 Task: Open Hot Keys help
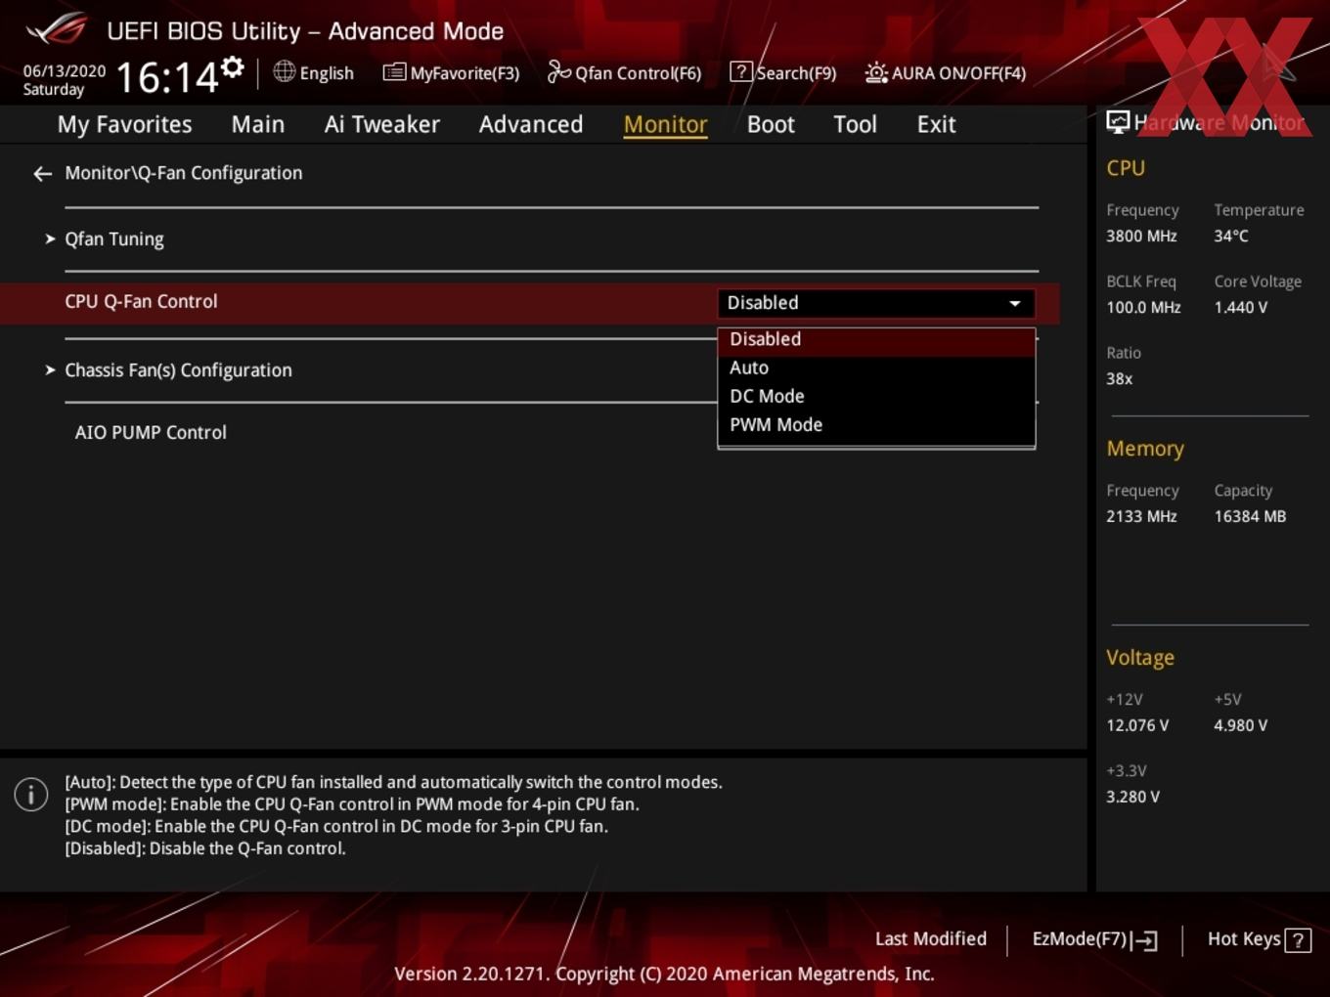pos(1259,939)
